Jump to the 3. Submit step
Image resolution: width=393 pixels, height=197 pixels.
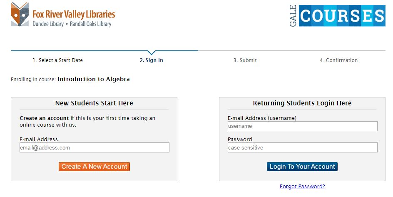click(245, 60)
